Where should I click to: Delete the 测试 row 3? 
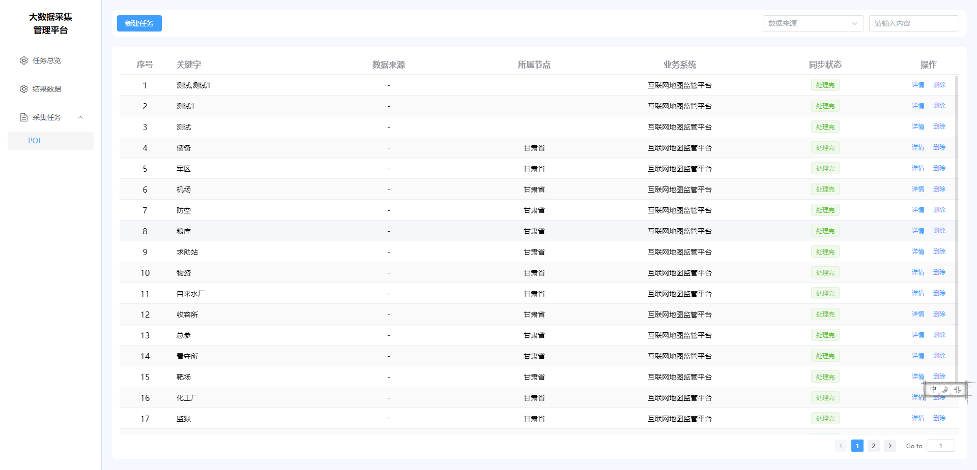(939, 127)
